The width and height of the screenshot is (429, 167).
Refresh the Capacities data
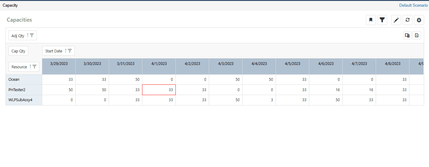(407, 20)
